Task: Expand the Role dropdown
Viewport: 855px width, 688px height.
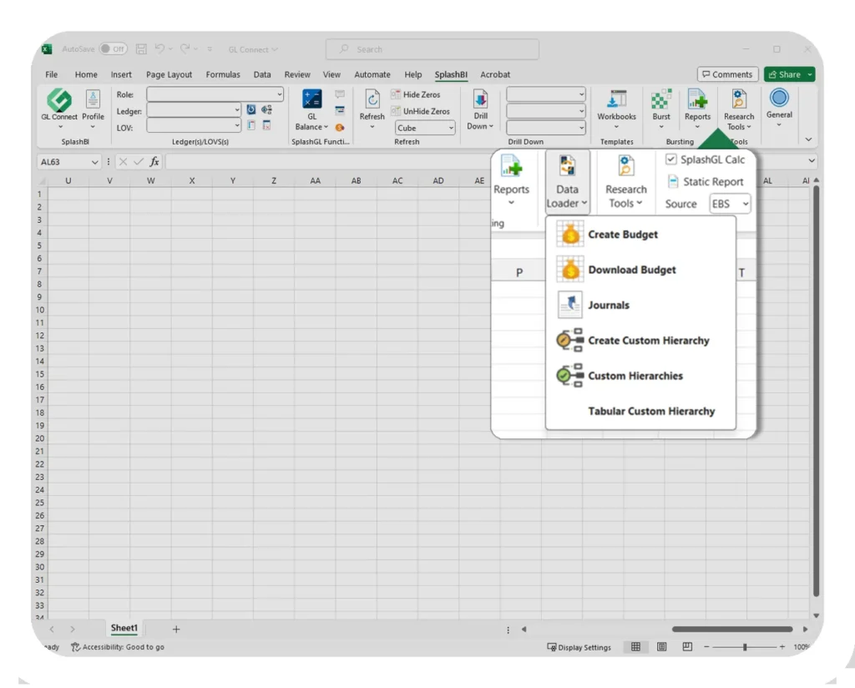Action: [x=279, y=95]
